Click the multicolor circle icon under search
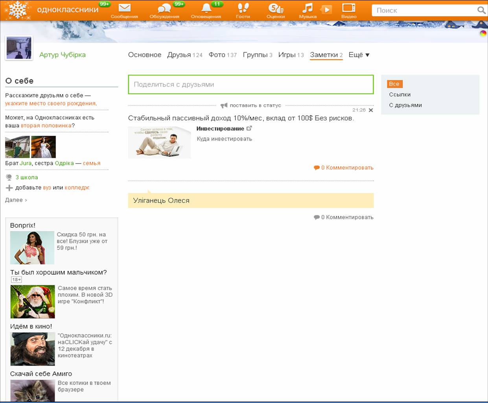This screenshot has height=403, width=488. (x=483, y=33)
